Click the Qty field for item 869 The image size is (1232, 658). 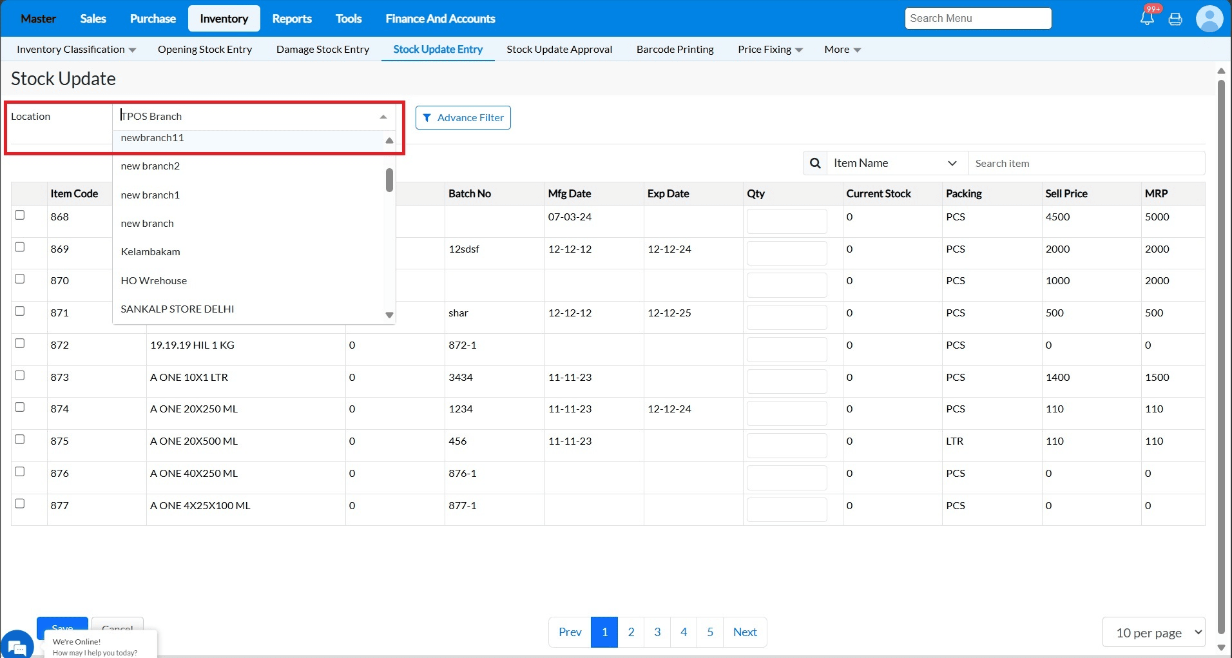(787, 253)
